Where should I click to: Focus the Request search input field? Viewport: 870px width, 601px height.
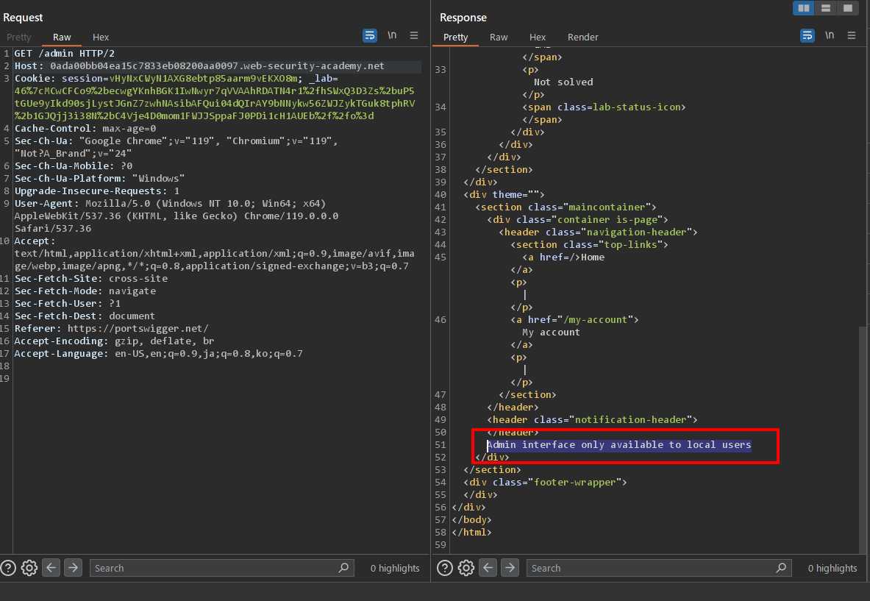(x=222, y=568)
